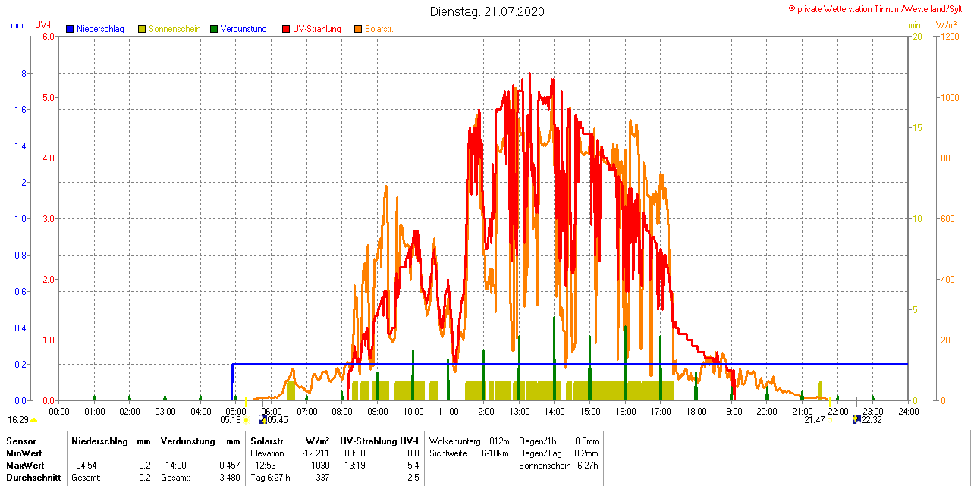The image size is (971, 486).
Task: Click the dusk twilight icon before 22:32
Action: point(857,419)
